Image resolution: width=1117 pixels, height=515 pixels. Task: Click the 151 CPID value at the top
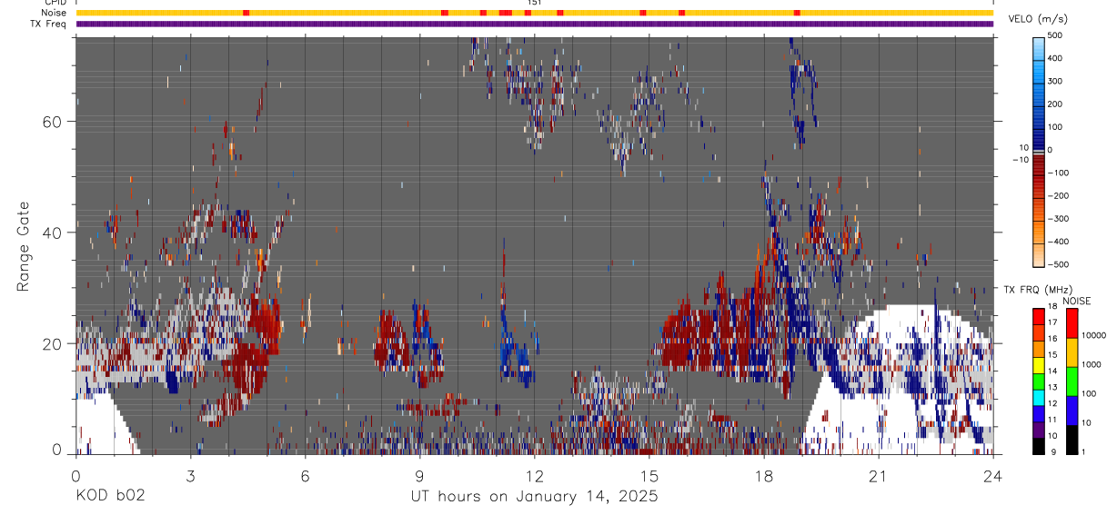click(x=534, y=3)
